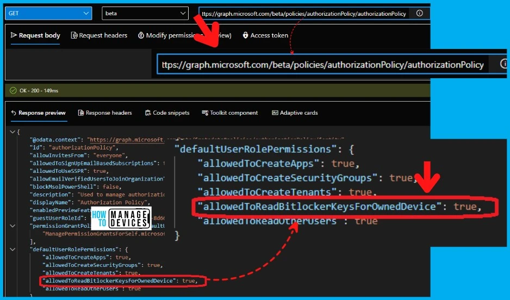Click the Adaptive cards icon
Screen dimensions: 510x300
(275, 113)
